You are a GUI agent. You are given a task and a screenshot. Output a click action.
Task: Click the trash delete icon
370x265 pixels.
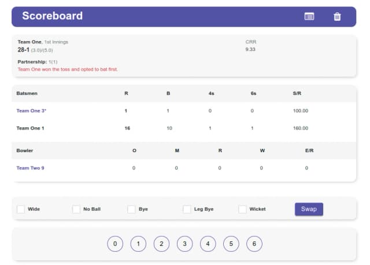[337, 17]
